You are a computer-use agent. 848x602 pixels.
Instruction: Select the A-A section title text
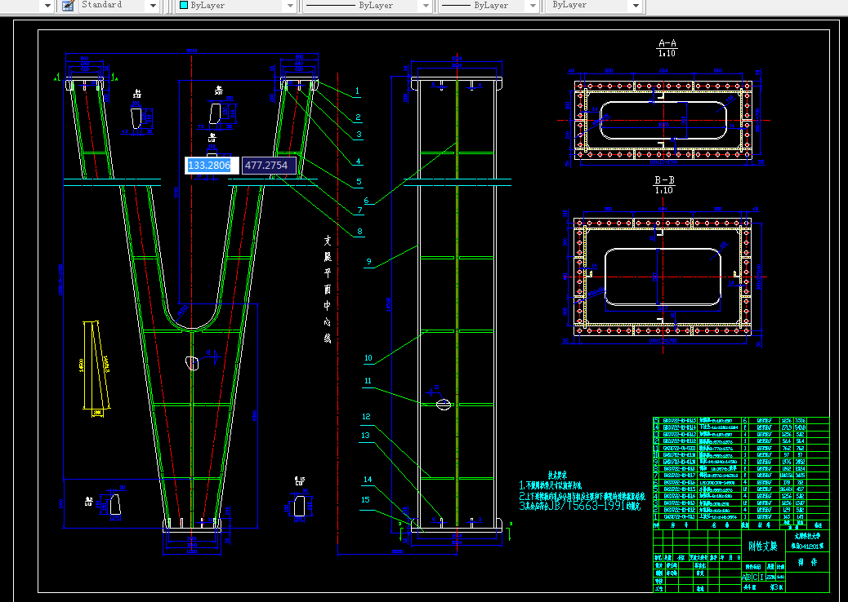(667, 43)
